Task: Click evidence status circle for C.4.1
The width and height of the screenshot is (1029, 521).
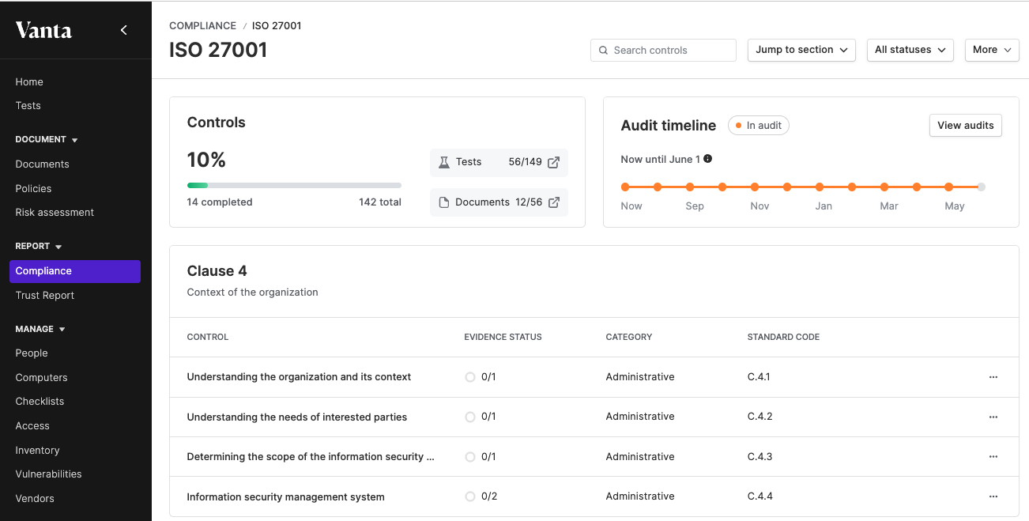Action: click(x=470, y=377)
